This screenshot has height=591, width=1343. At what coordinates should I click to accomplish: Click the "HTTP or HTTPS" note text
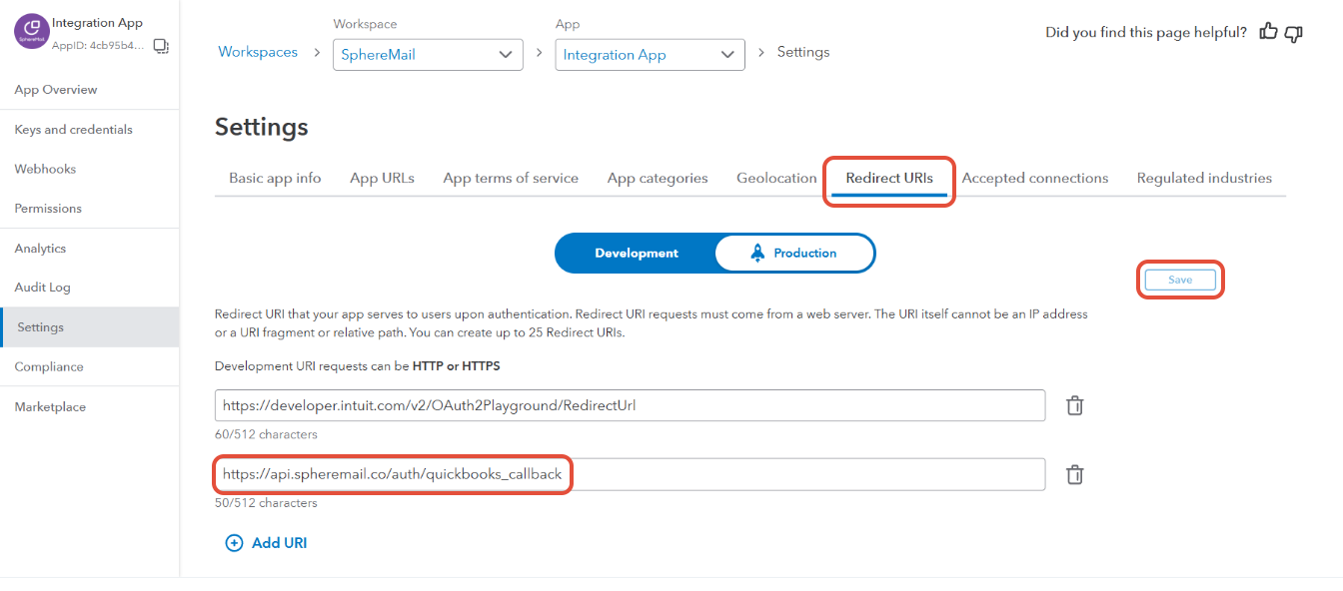pos(457,366)
